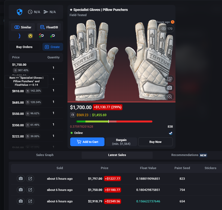The width and height of the screenshot is (222, 210).
Task: Click the green $1,455.69 price
Action: 99,115
